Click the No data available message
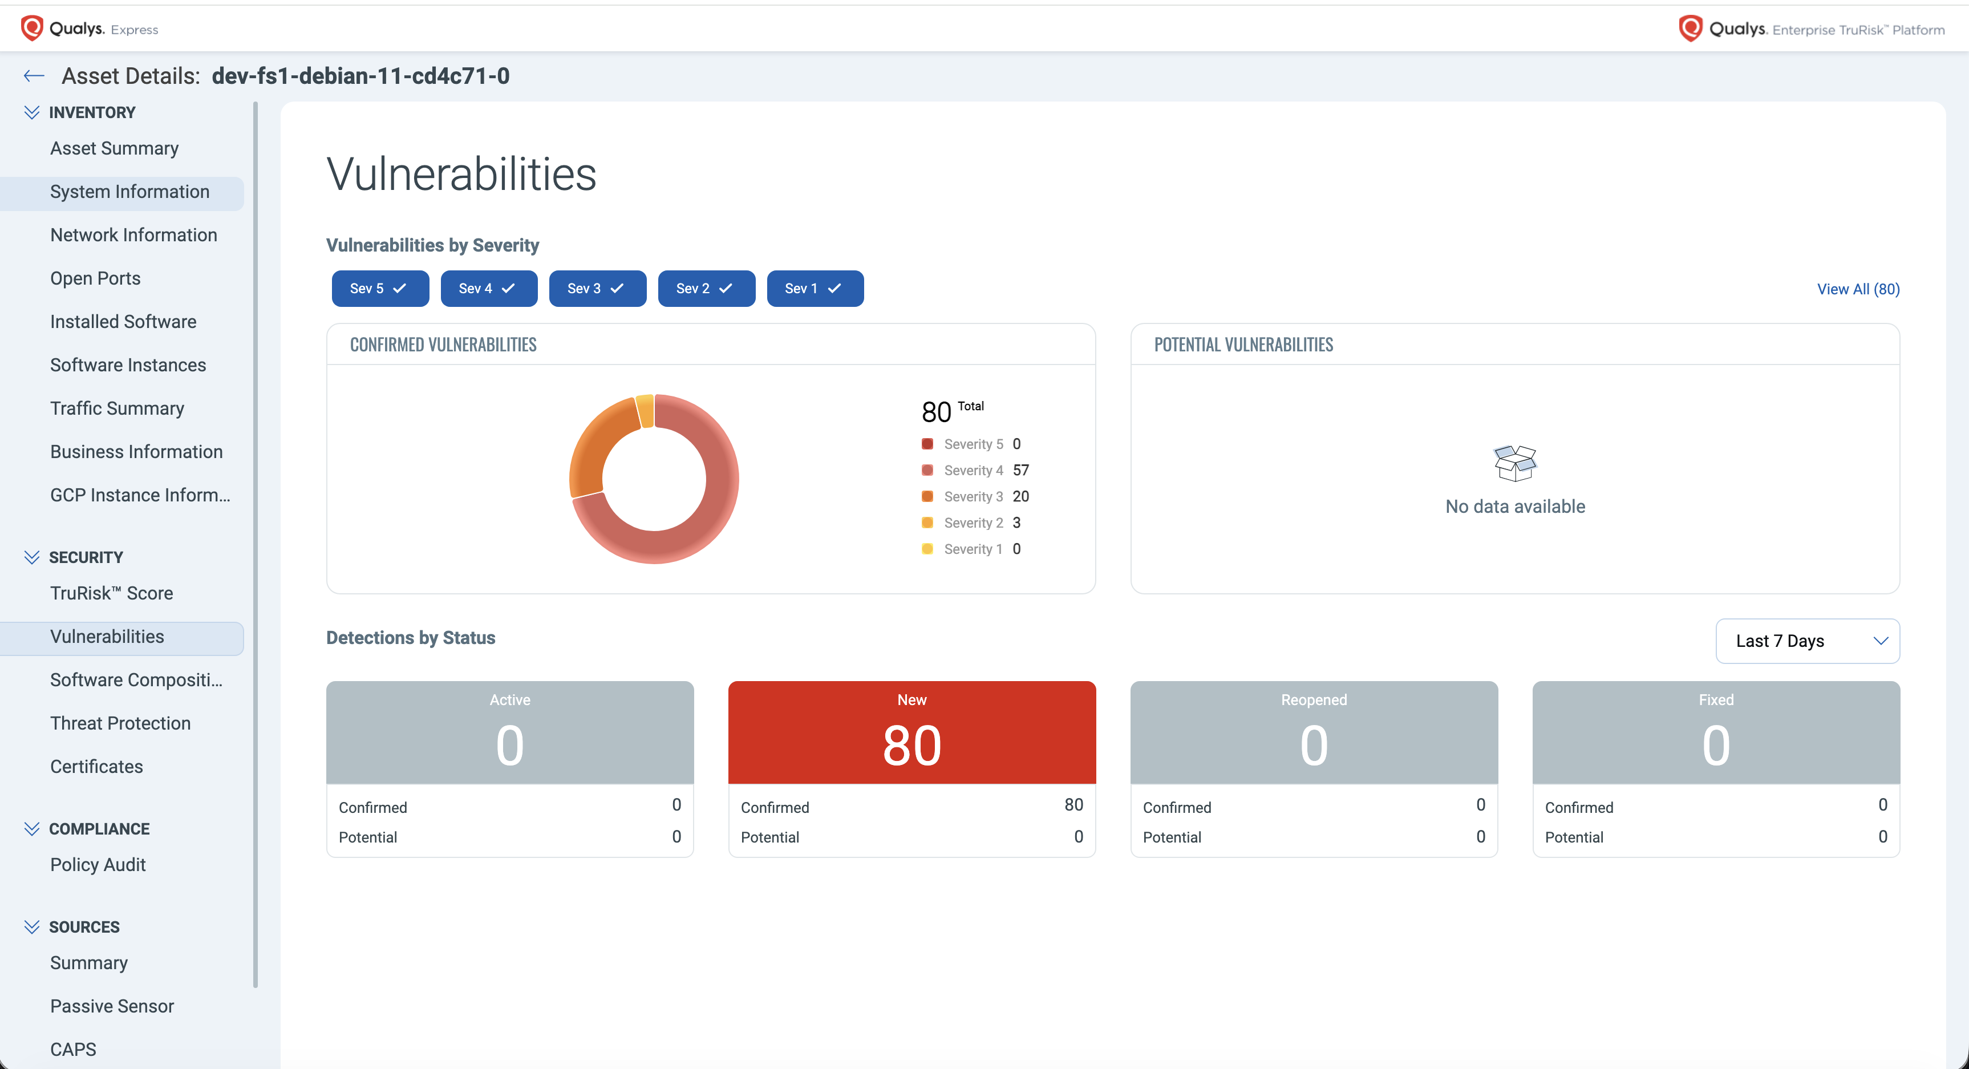This screenshot has height=1069, width=1969. point(1515,506)
